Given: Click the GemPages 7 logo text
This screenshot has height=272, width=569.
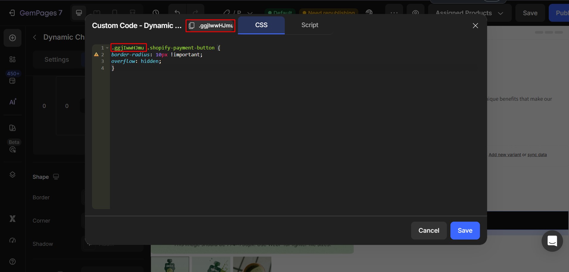Looking at the screenshot, I should [x=41, y=13].
